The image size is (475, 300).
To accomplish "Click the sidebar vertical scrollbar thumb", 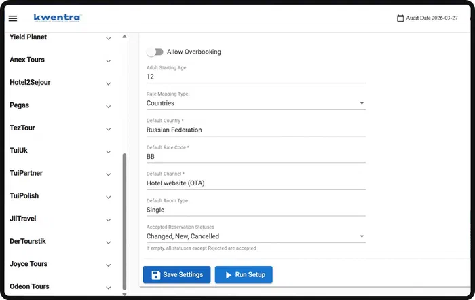I will point(124,221).
